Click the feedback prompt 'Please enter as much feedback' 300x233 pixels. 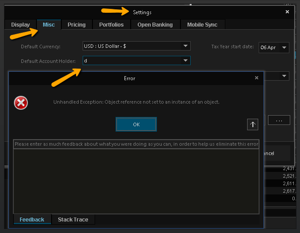click(136, 144)
